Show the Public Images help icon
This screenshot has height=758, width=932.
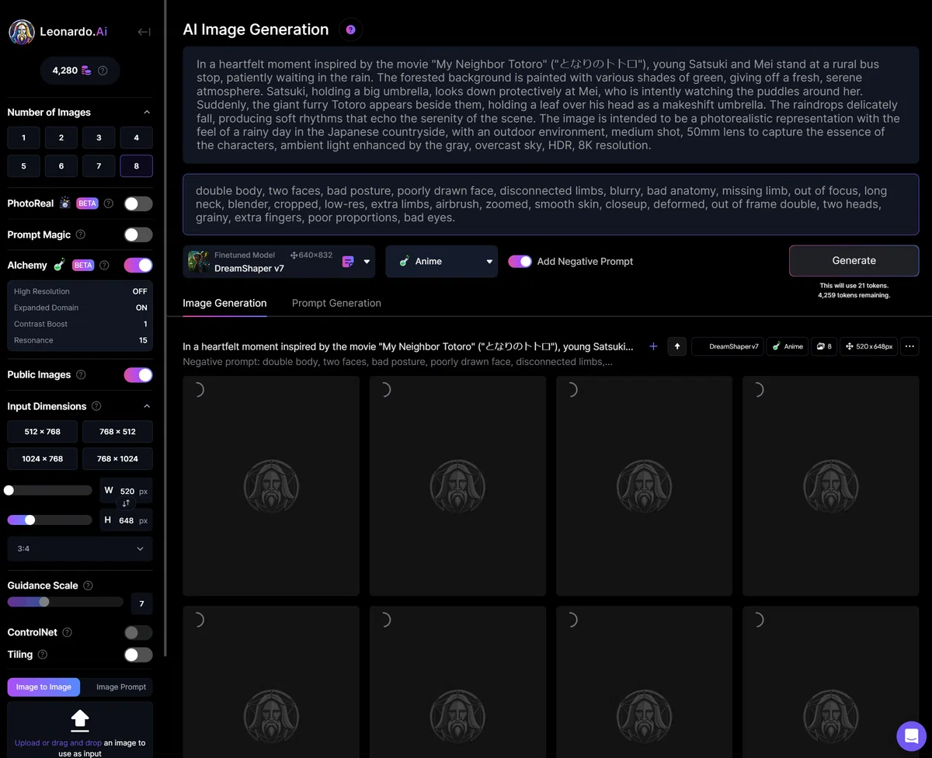point(81,375)
